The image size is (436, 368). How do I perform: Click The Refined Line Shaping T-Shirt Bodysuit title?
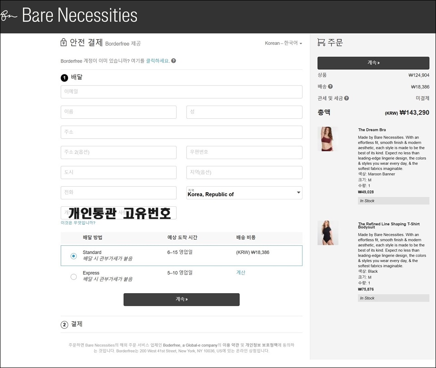pyautogui.click(x=389, y=225)
